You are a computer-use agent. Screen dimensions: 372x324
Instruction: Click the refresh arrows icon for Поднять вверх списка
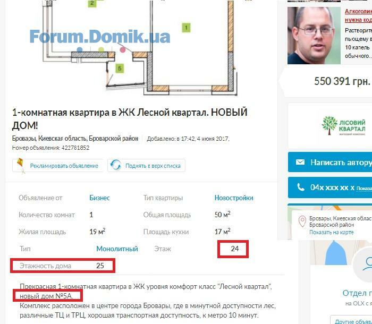pyautogui.click(x=116, y=165)
